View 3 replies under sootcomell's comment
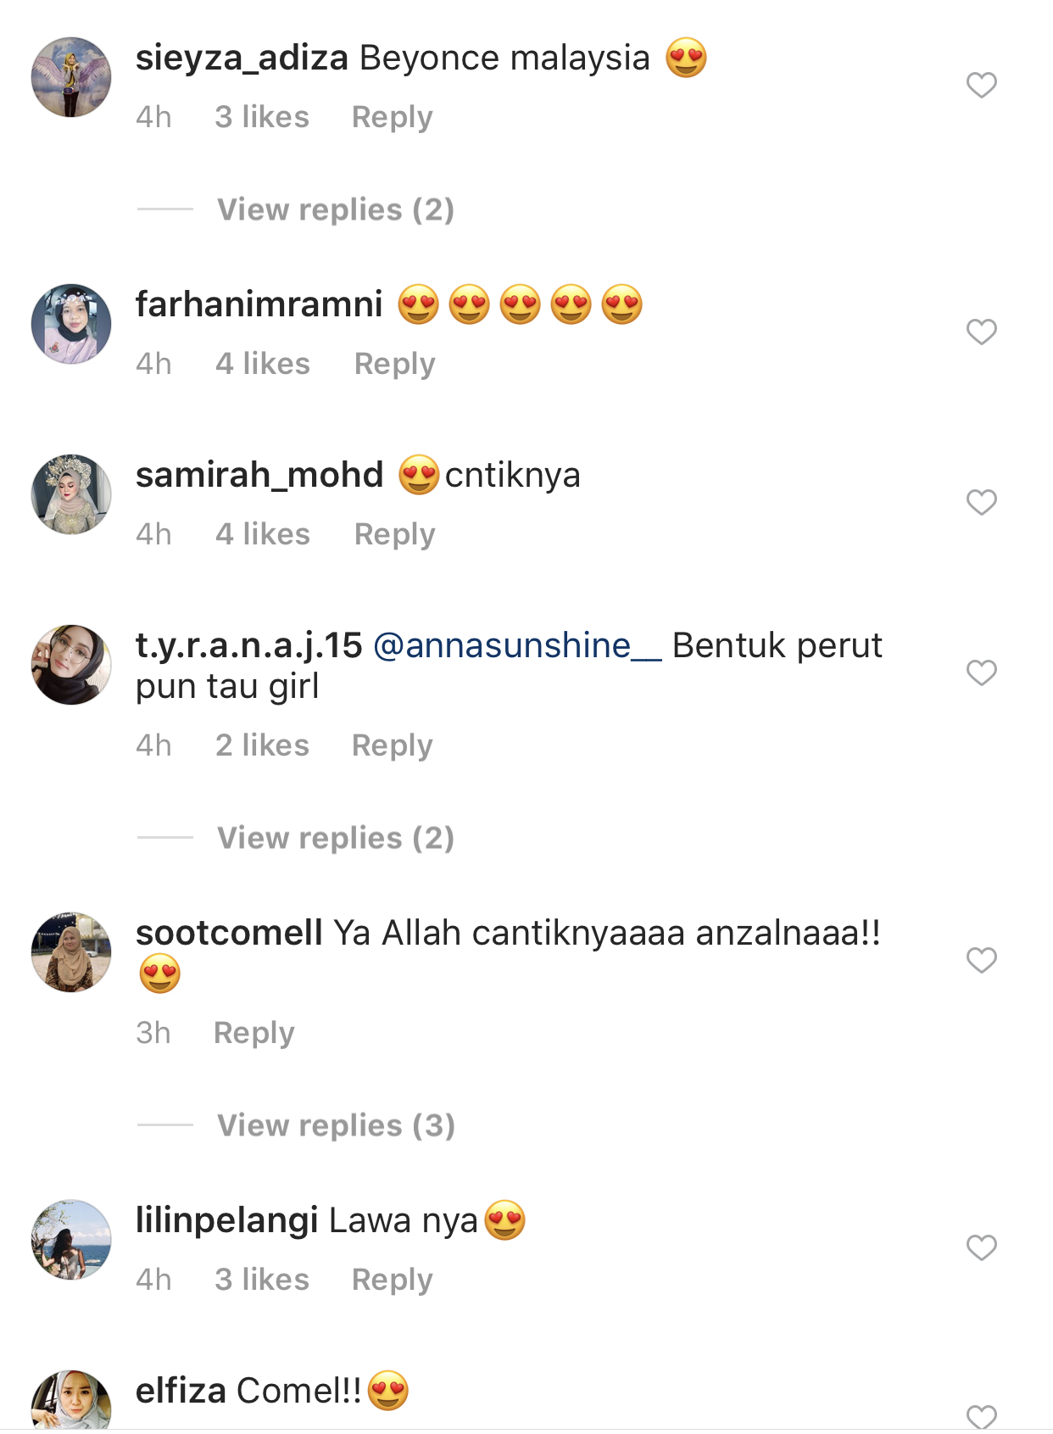Viewport: 1053px width, 1434px height. [x=336, y=1125]
